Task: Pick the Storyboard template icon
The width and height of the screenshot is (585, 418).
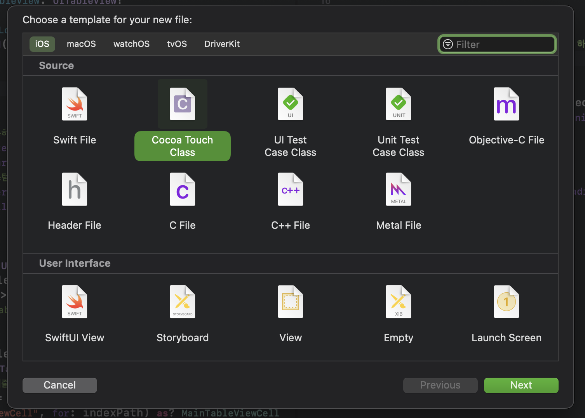Action: 183,302
